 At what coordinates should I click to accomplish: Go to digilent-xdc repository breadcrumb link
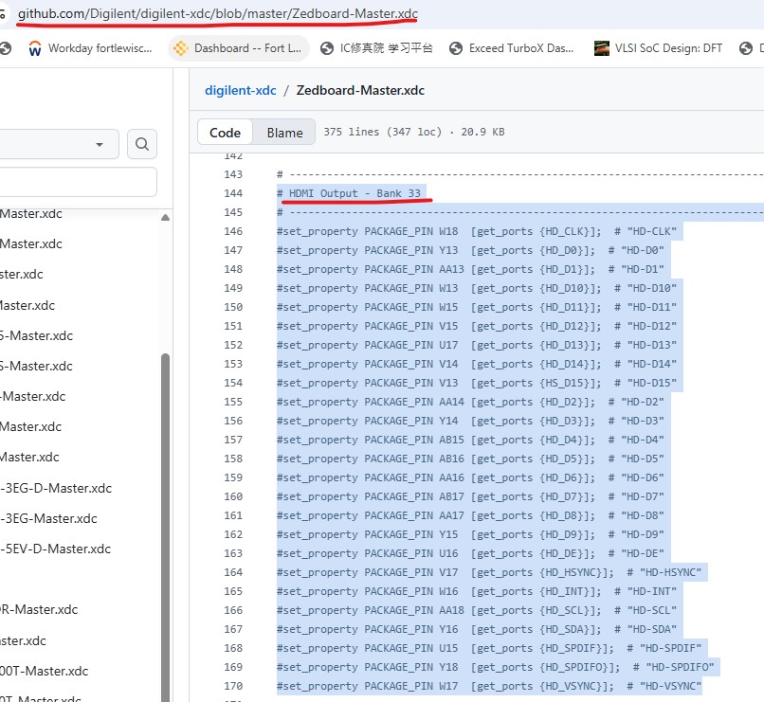click(241, 90)
